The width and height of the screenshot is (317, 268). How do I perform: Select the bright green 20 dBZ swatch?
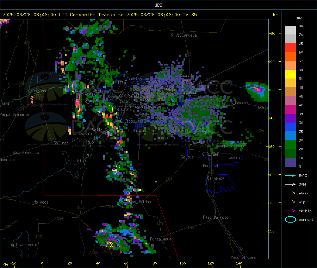coord(290,144)
